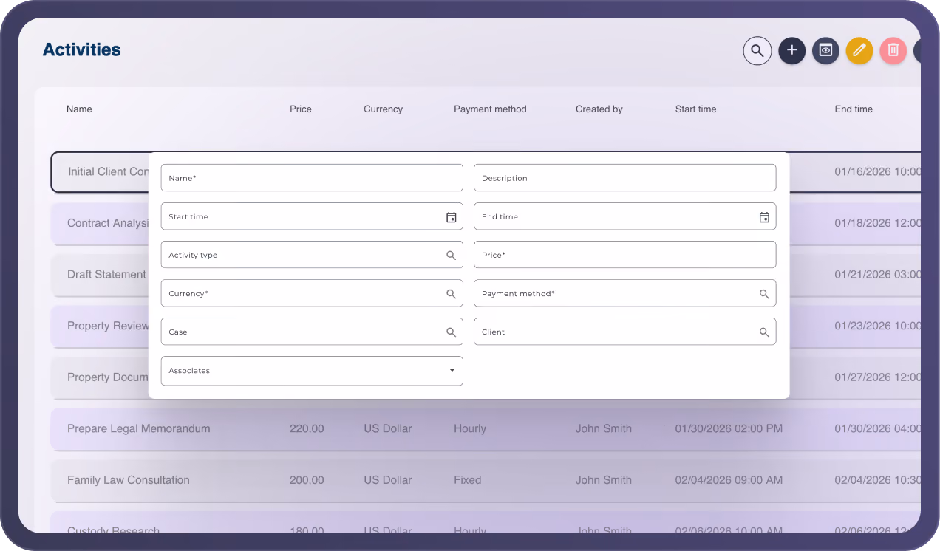The width and height of the screenshot is (940, 551).
Task: Open the view details eye icon
Action: [826, 50]
